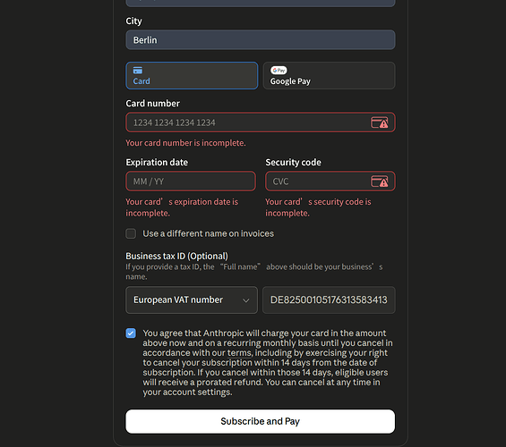506x447 pixels.
Task: Click the blue card icon in Card tab
Action: (x=138, y=71)
